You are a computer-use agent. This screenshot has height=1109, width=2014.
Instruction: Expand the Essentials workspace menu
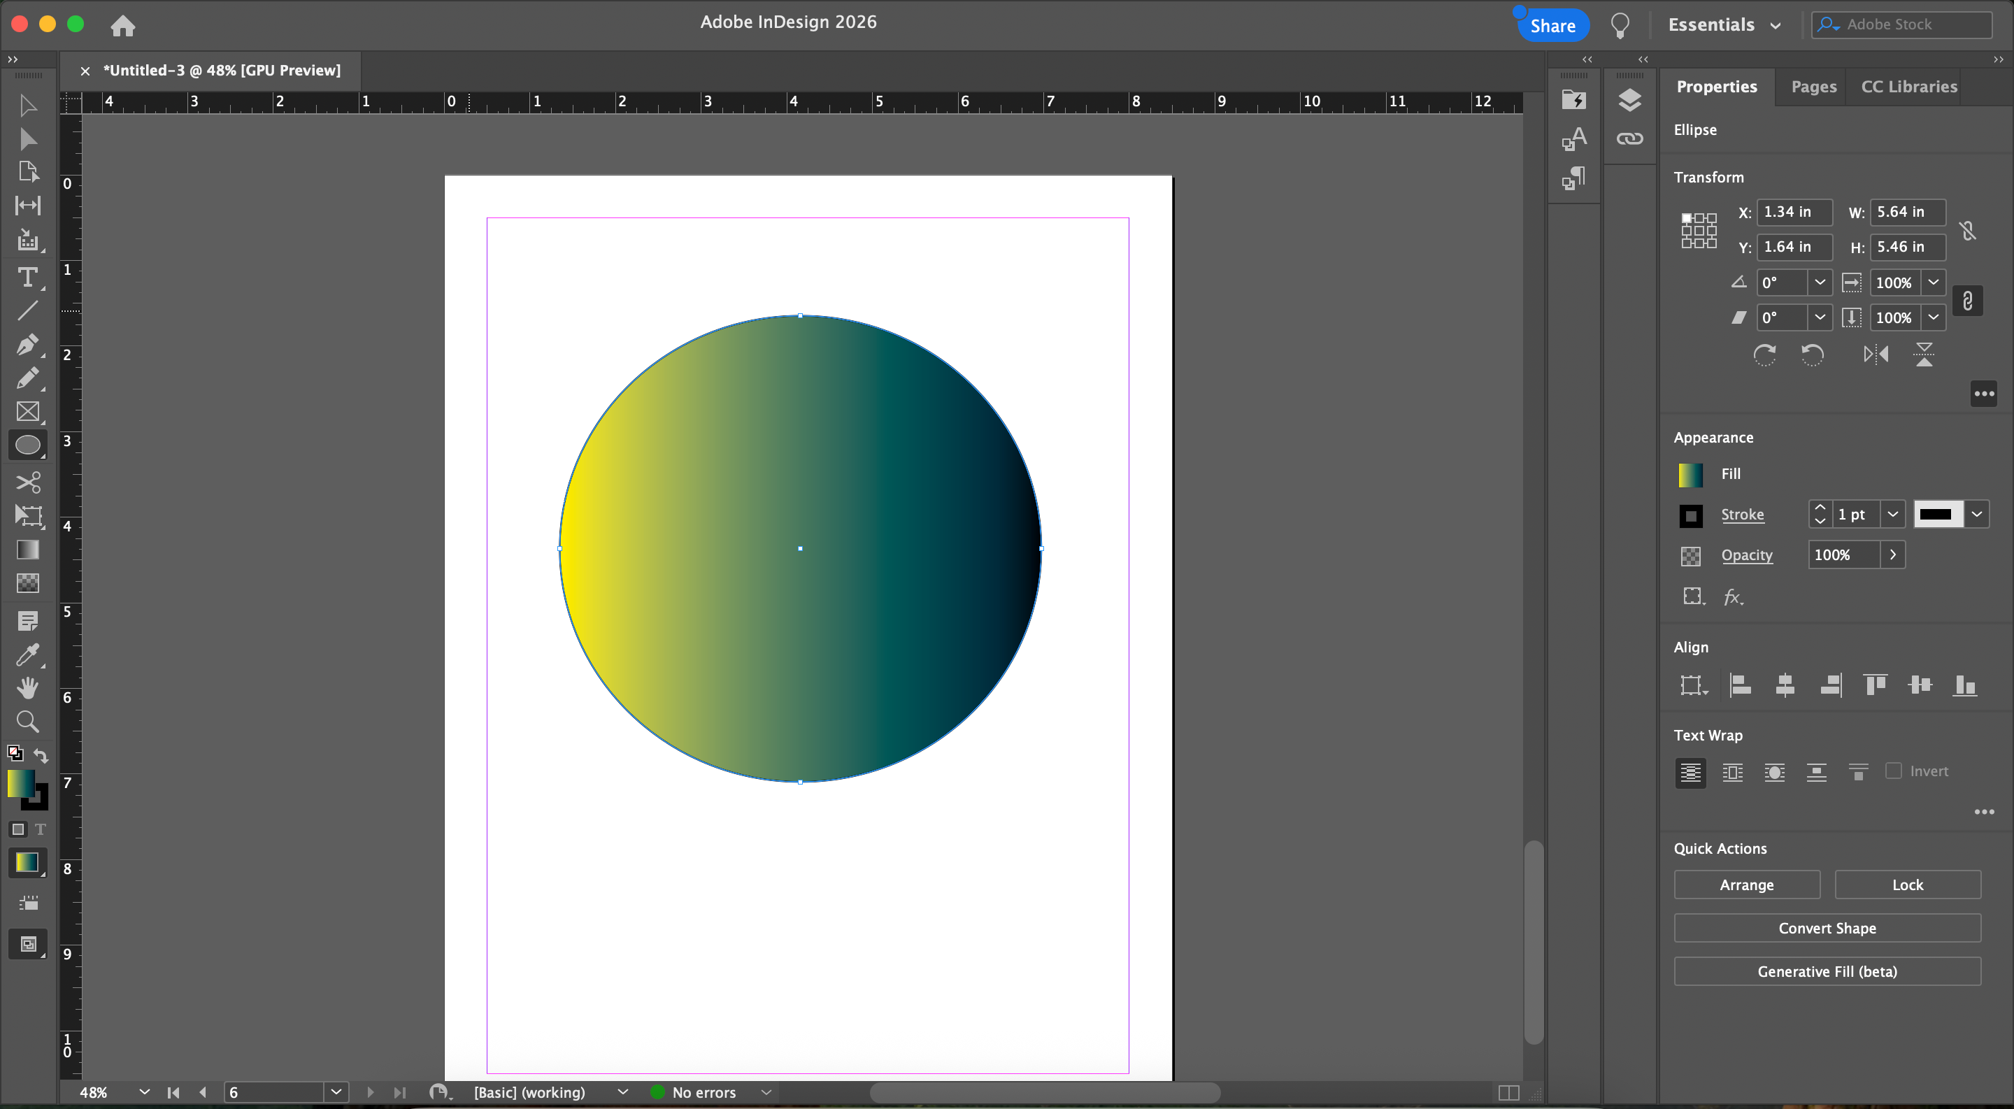[x=1724, y=25]
